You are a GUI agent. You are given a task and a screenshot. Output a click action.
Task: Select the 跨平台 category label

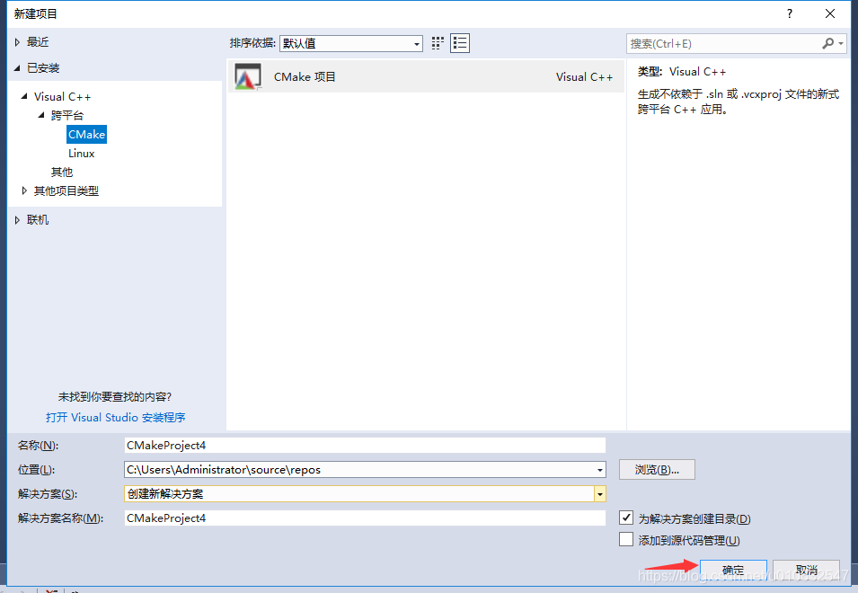67,115
